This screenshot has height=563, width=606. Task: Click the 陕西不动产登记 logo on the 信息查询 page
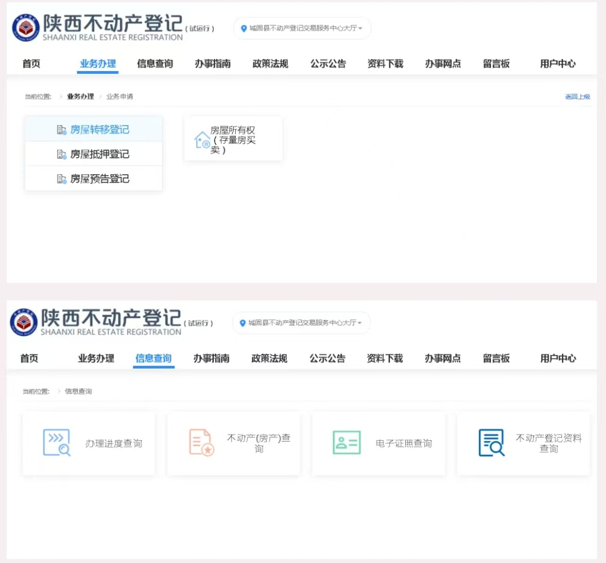click(x=96, y=322)
